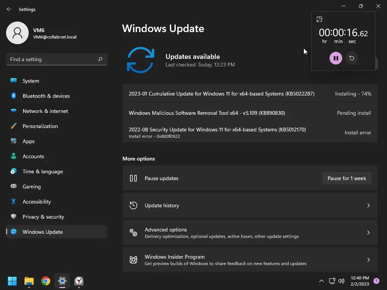Click the Advanced options gears icon

(133, 232)
